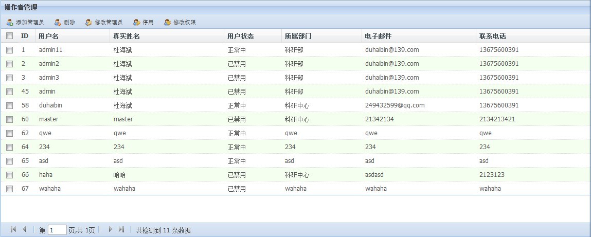Image resolution: width=591 pixels, height=237 pixels.
Task: Click the 修改管理员 button label
Action: pyautogui.click(x=109, y=23)
